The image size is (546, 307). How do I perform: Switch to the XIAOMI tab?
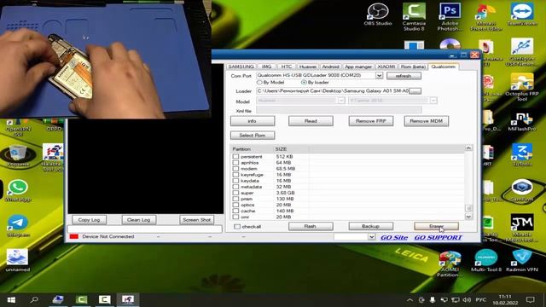(386, 67)
